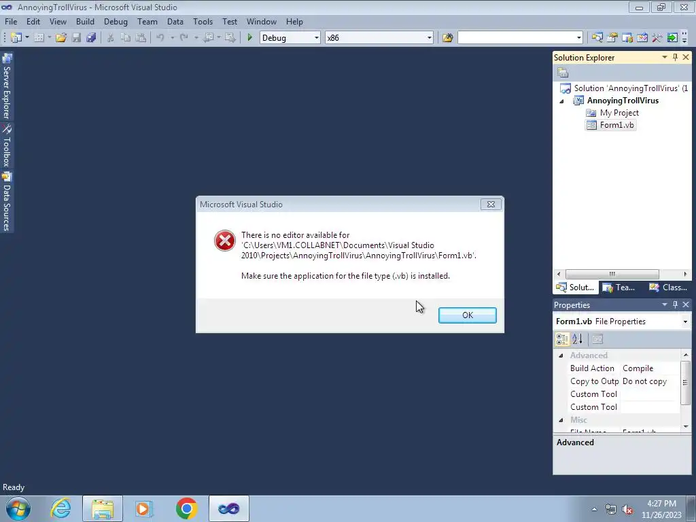Click the Show All Files icon in Solution Explorer

click(563, 72)
